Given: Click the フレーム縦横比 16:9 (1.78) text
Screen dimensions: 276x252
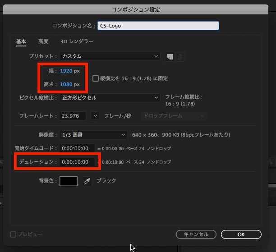Looking at the screenshot, I should tap(184, 101).
